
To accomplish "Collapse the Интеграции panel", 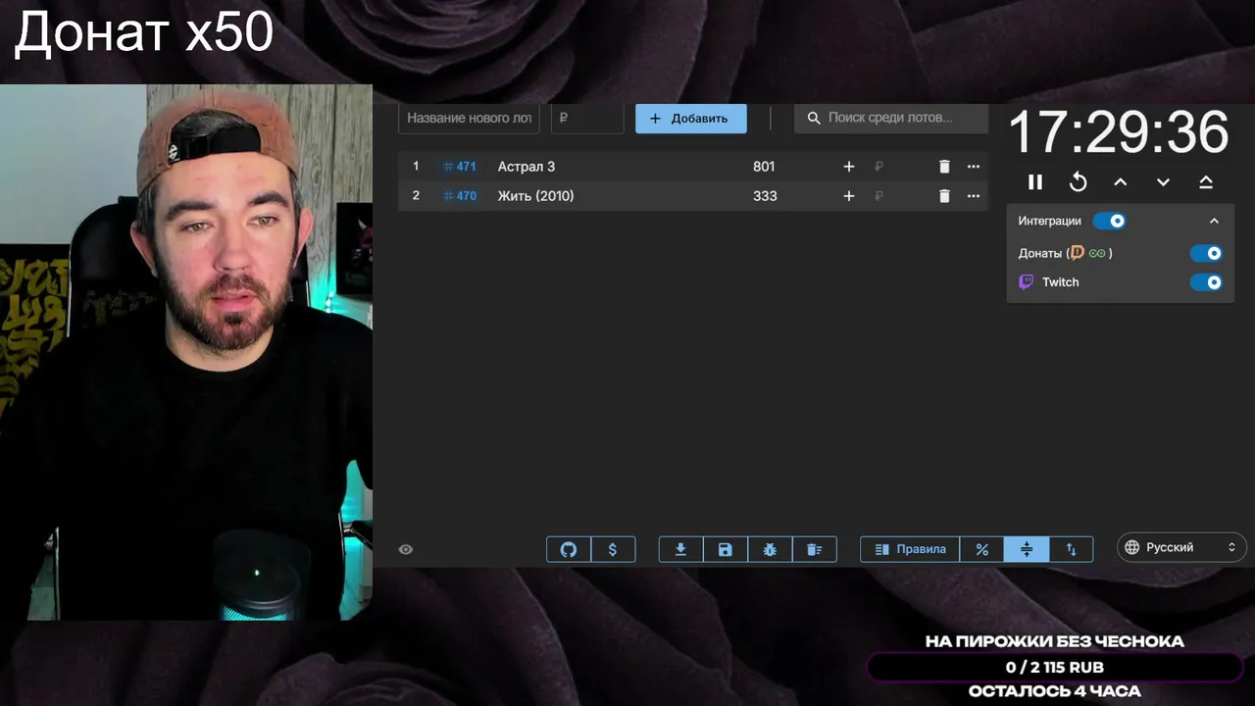I will point(1214,221).
